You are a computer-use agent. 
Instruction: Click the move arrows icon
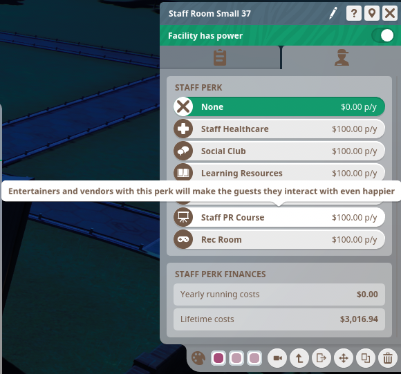tap(344, 358)
